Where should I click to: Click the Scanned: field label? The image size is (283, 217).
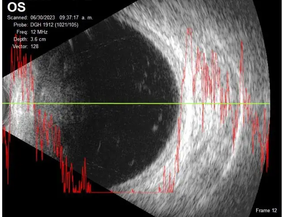(x=18, y=18)
